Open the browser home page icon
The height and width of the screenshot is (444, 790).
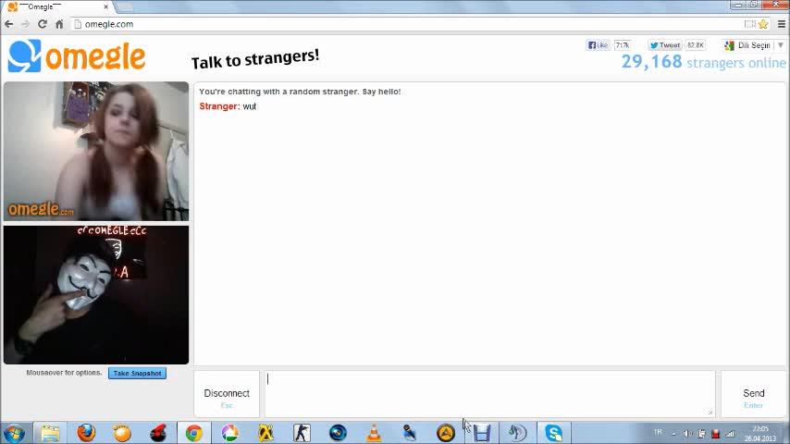[x=59, y=24]
